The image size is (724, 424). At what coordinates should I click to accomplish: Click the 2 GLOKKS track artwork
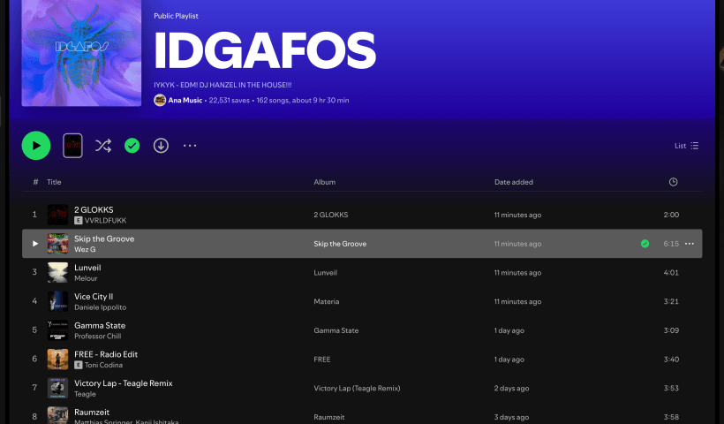(x=57, y=215)
